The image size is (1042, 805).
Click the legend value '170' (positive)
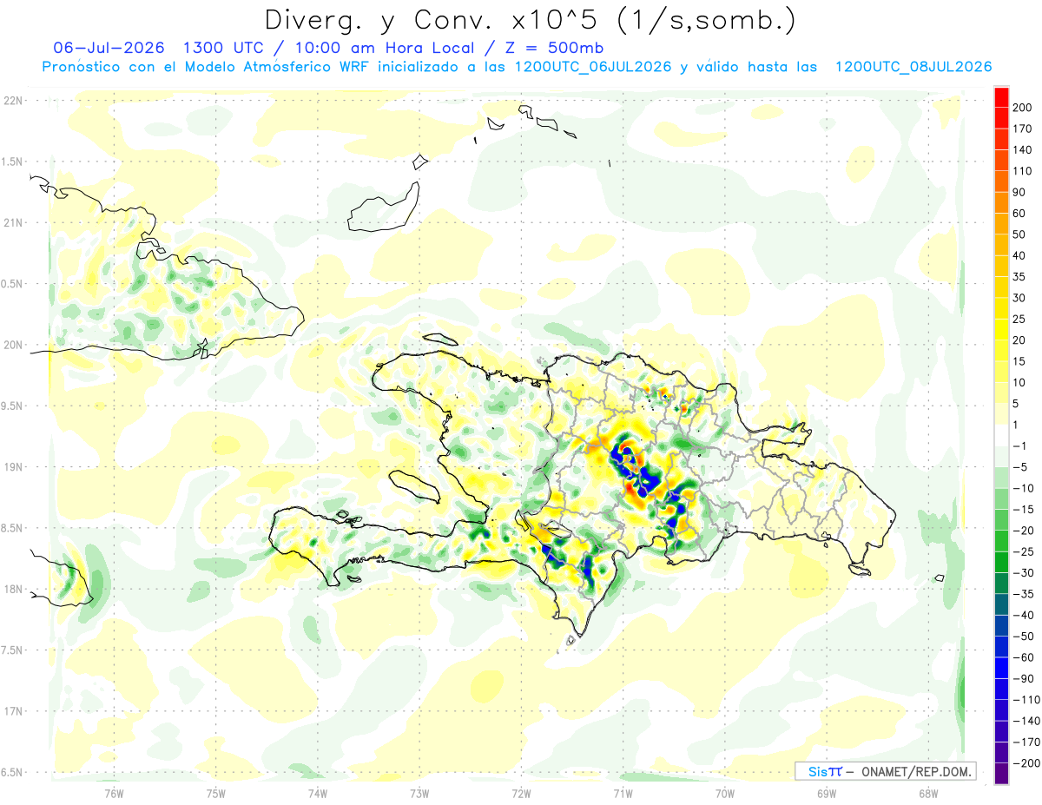coord(1022,129)
